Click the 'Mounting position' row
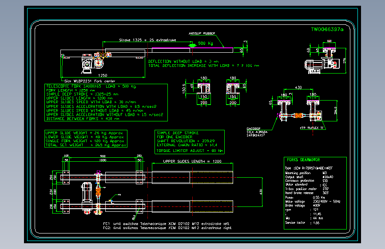 click(306, 173)
